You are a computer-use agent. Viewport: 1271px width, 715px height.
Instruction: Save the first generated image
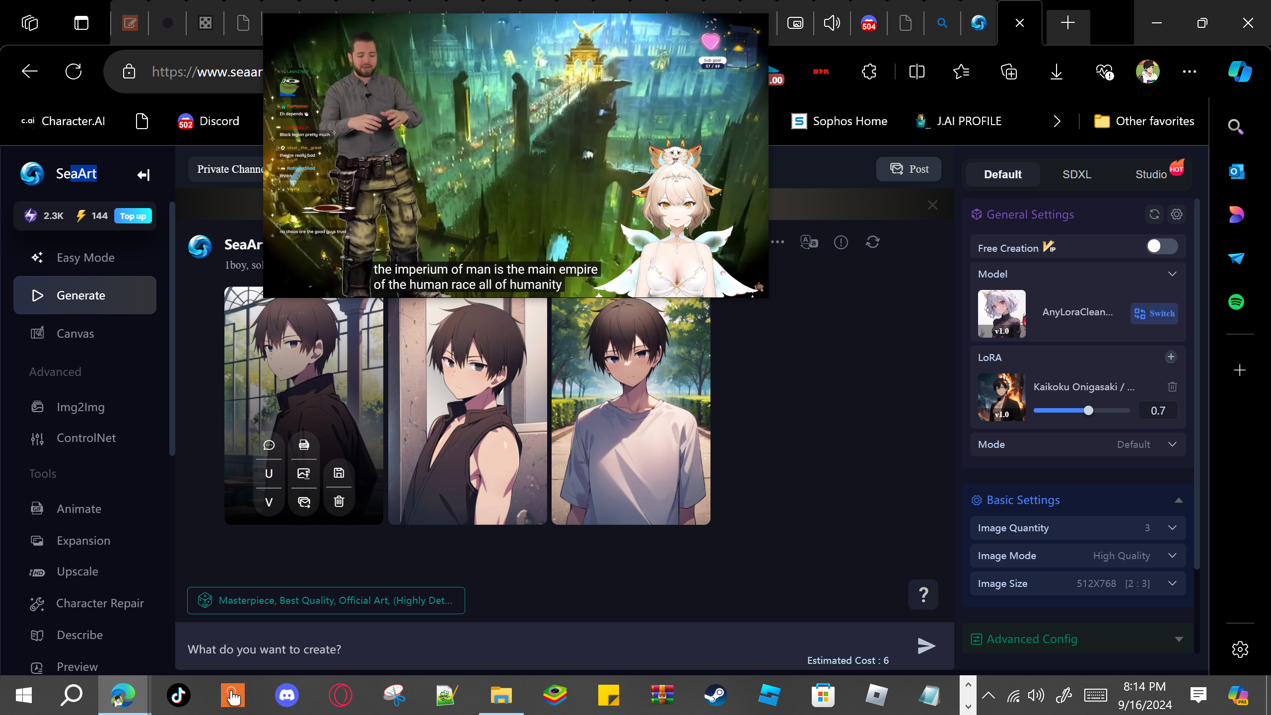[x=339, y=473]
